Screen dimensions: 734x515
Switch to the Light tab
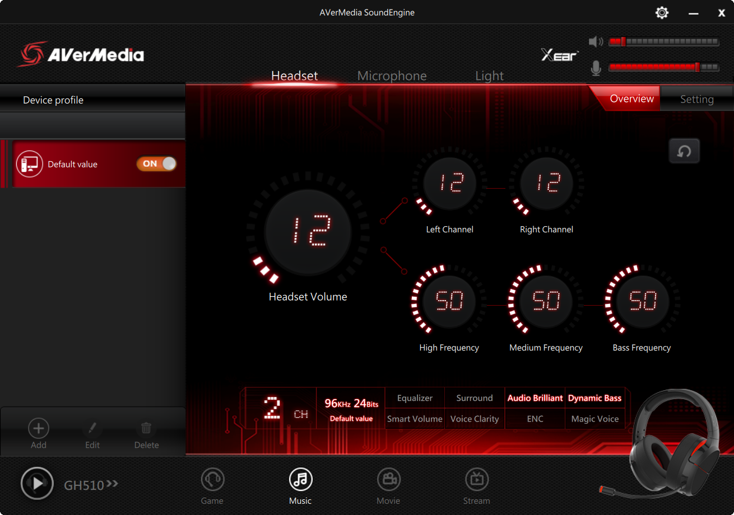click(490, 76)
